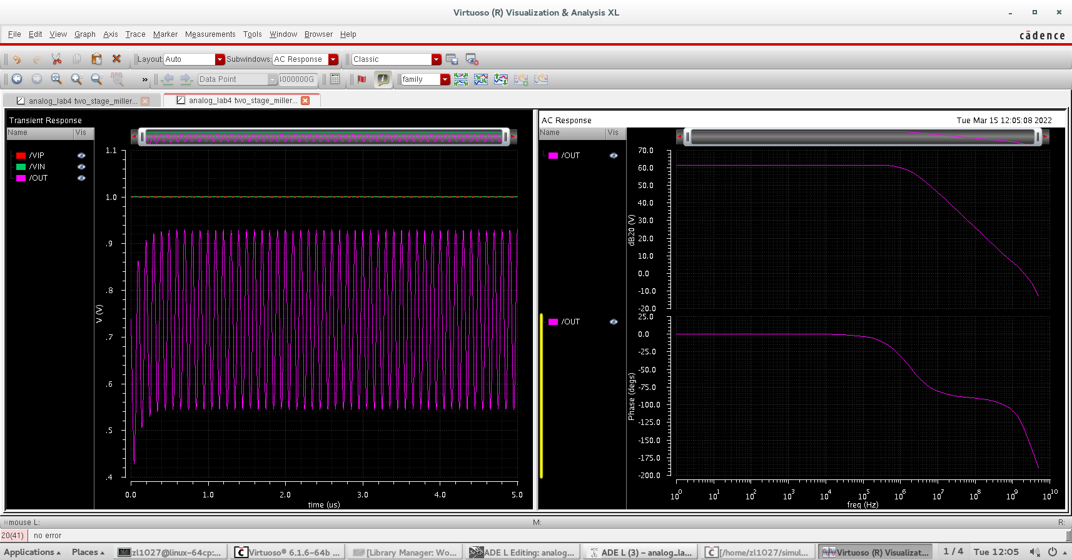Image resolution: width=1072 pixels, height=560 pixels.
Task: Click the previous data point arrow
Action: pyautogui.click(x=167, y=79)
